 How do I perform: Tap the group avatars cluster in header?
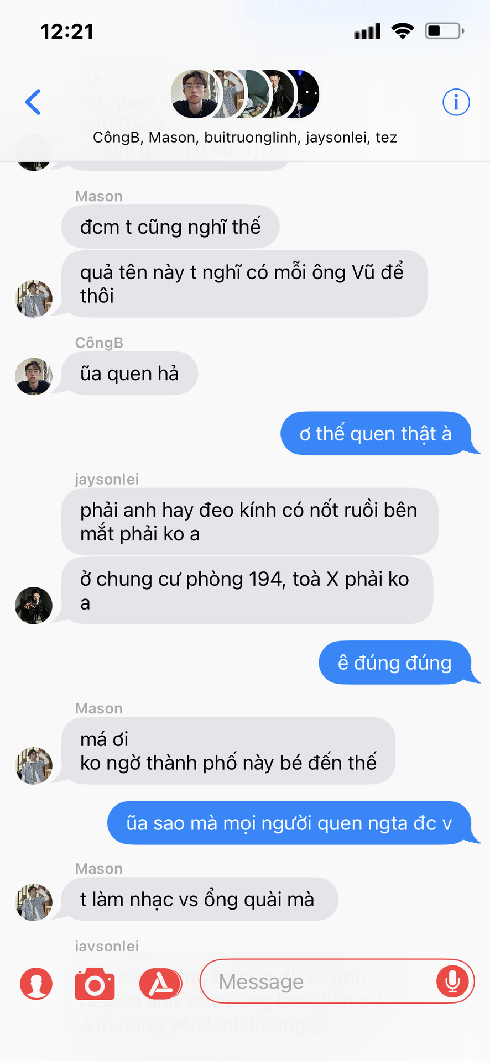[x=244, y=94]
